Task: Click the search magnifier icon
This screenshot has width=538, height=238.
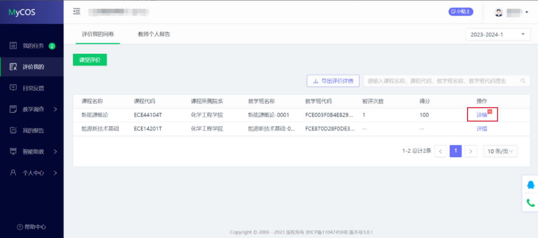Action: tap(523, 81)
